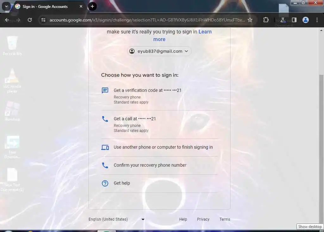This screenshot has height=232, width=324.
Task: Click Show desktop tooltip button
Action: 310,226
